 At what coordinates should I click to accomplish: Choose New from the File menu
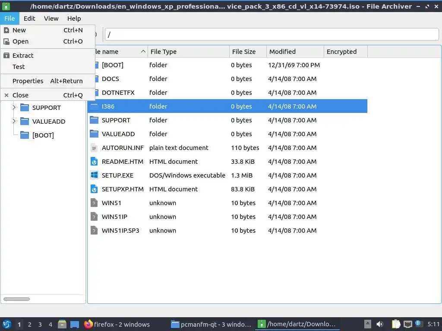47,30
